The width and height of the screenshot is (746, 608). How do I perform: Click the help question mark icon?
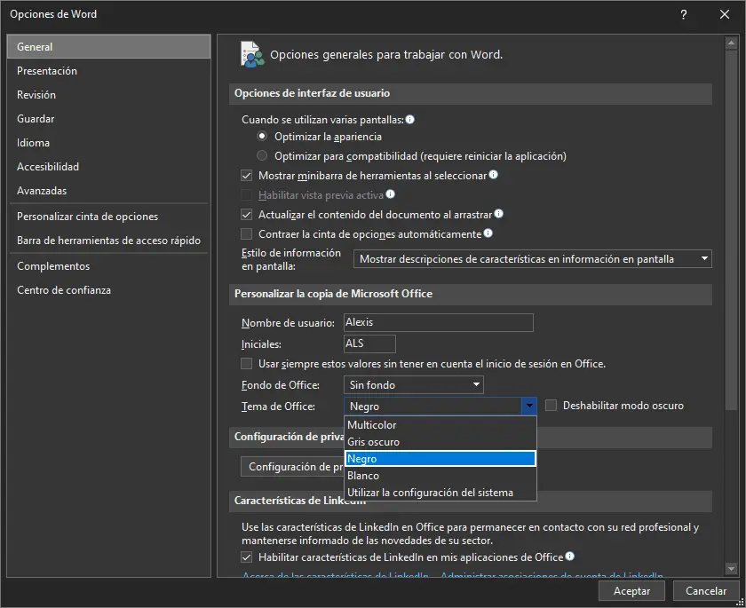coord(683,14)
